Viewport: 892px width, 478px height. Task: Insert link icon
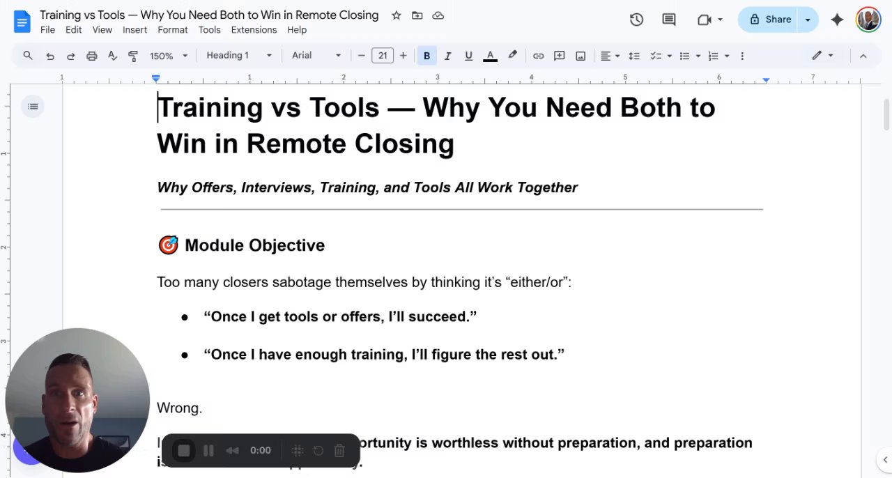(538, 56)
